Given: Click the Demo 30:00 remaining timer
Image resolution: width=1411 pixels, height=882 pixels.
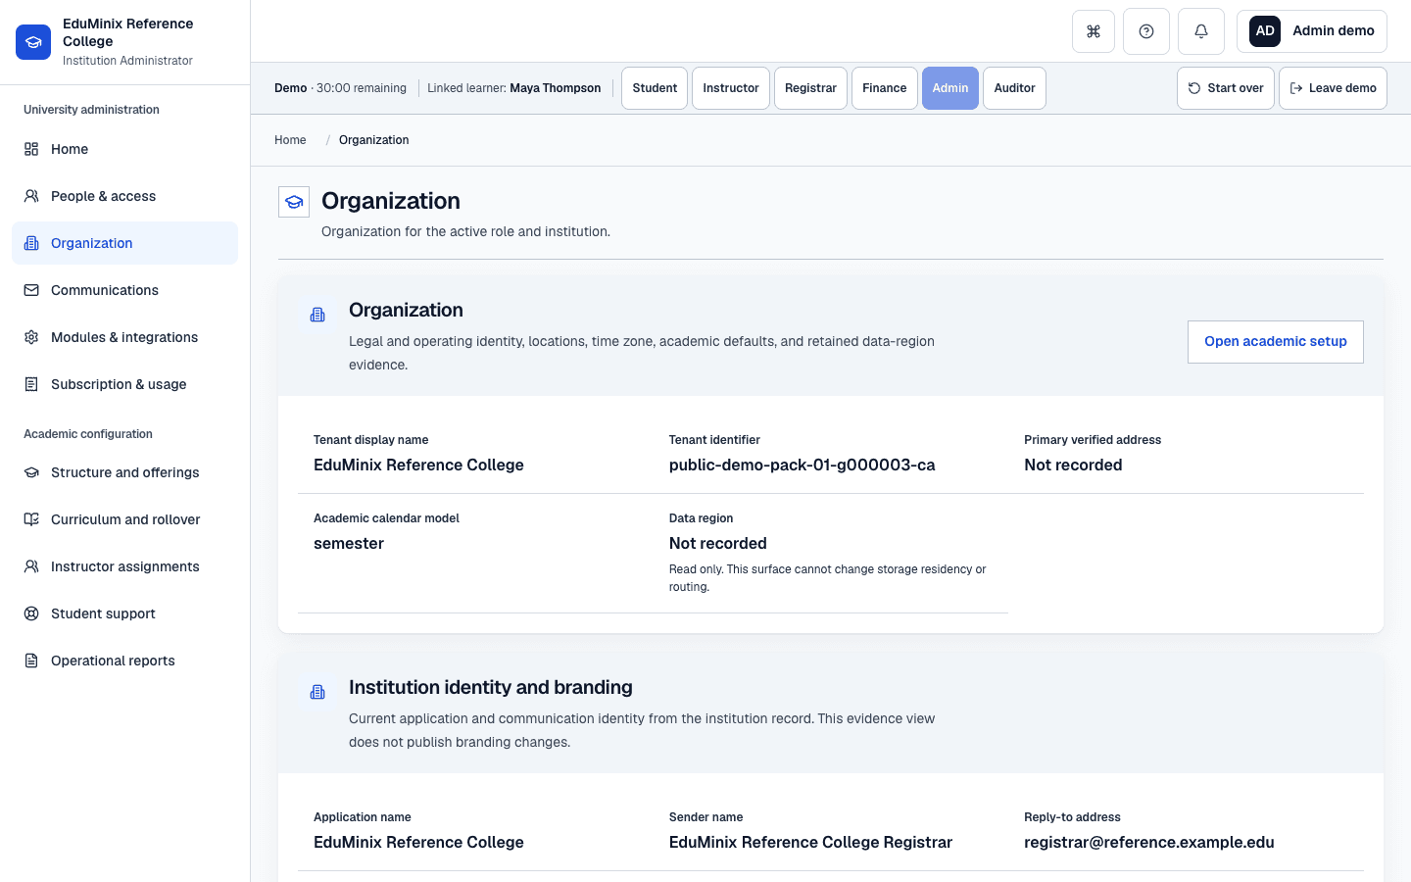Looking at the screenshot, I should [340, 88].
